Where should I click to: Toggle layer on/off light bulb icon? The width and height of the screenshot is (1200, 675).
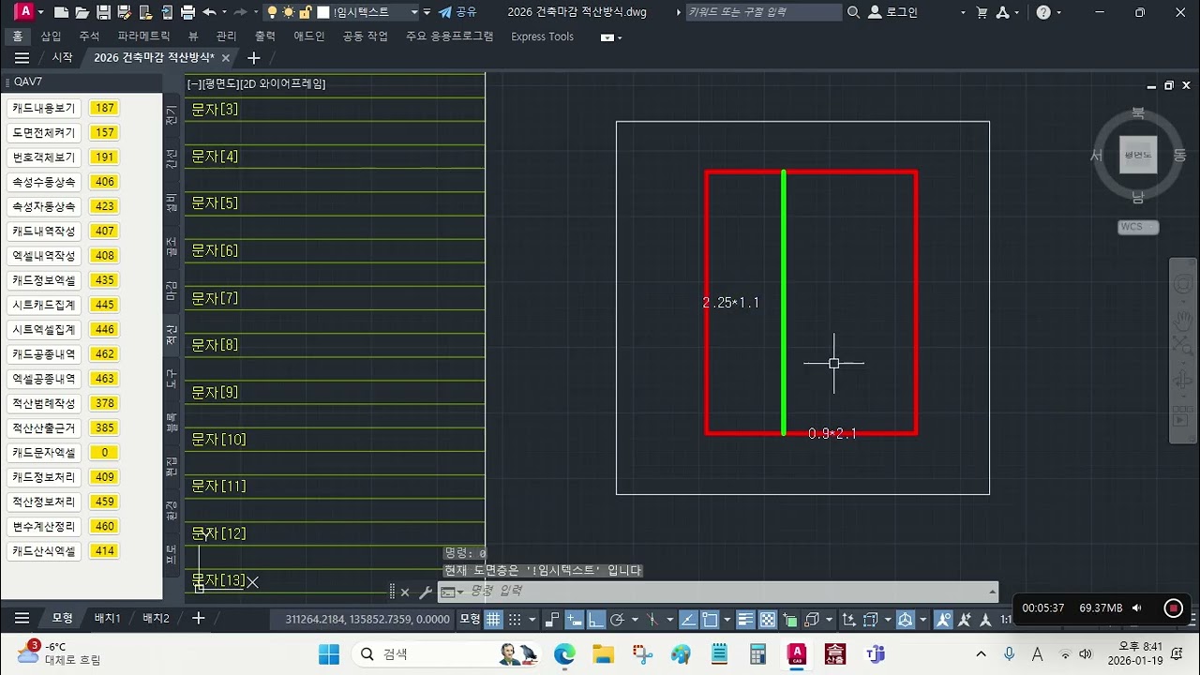(x=272, y=12)
